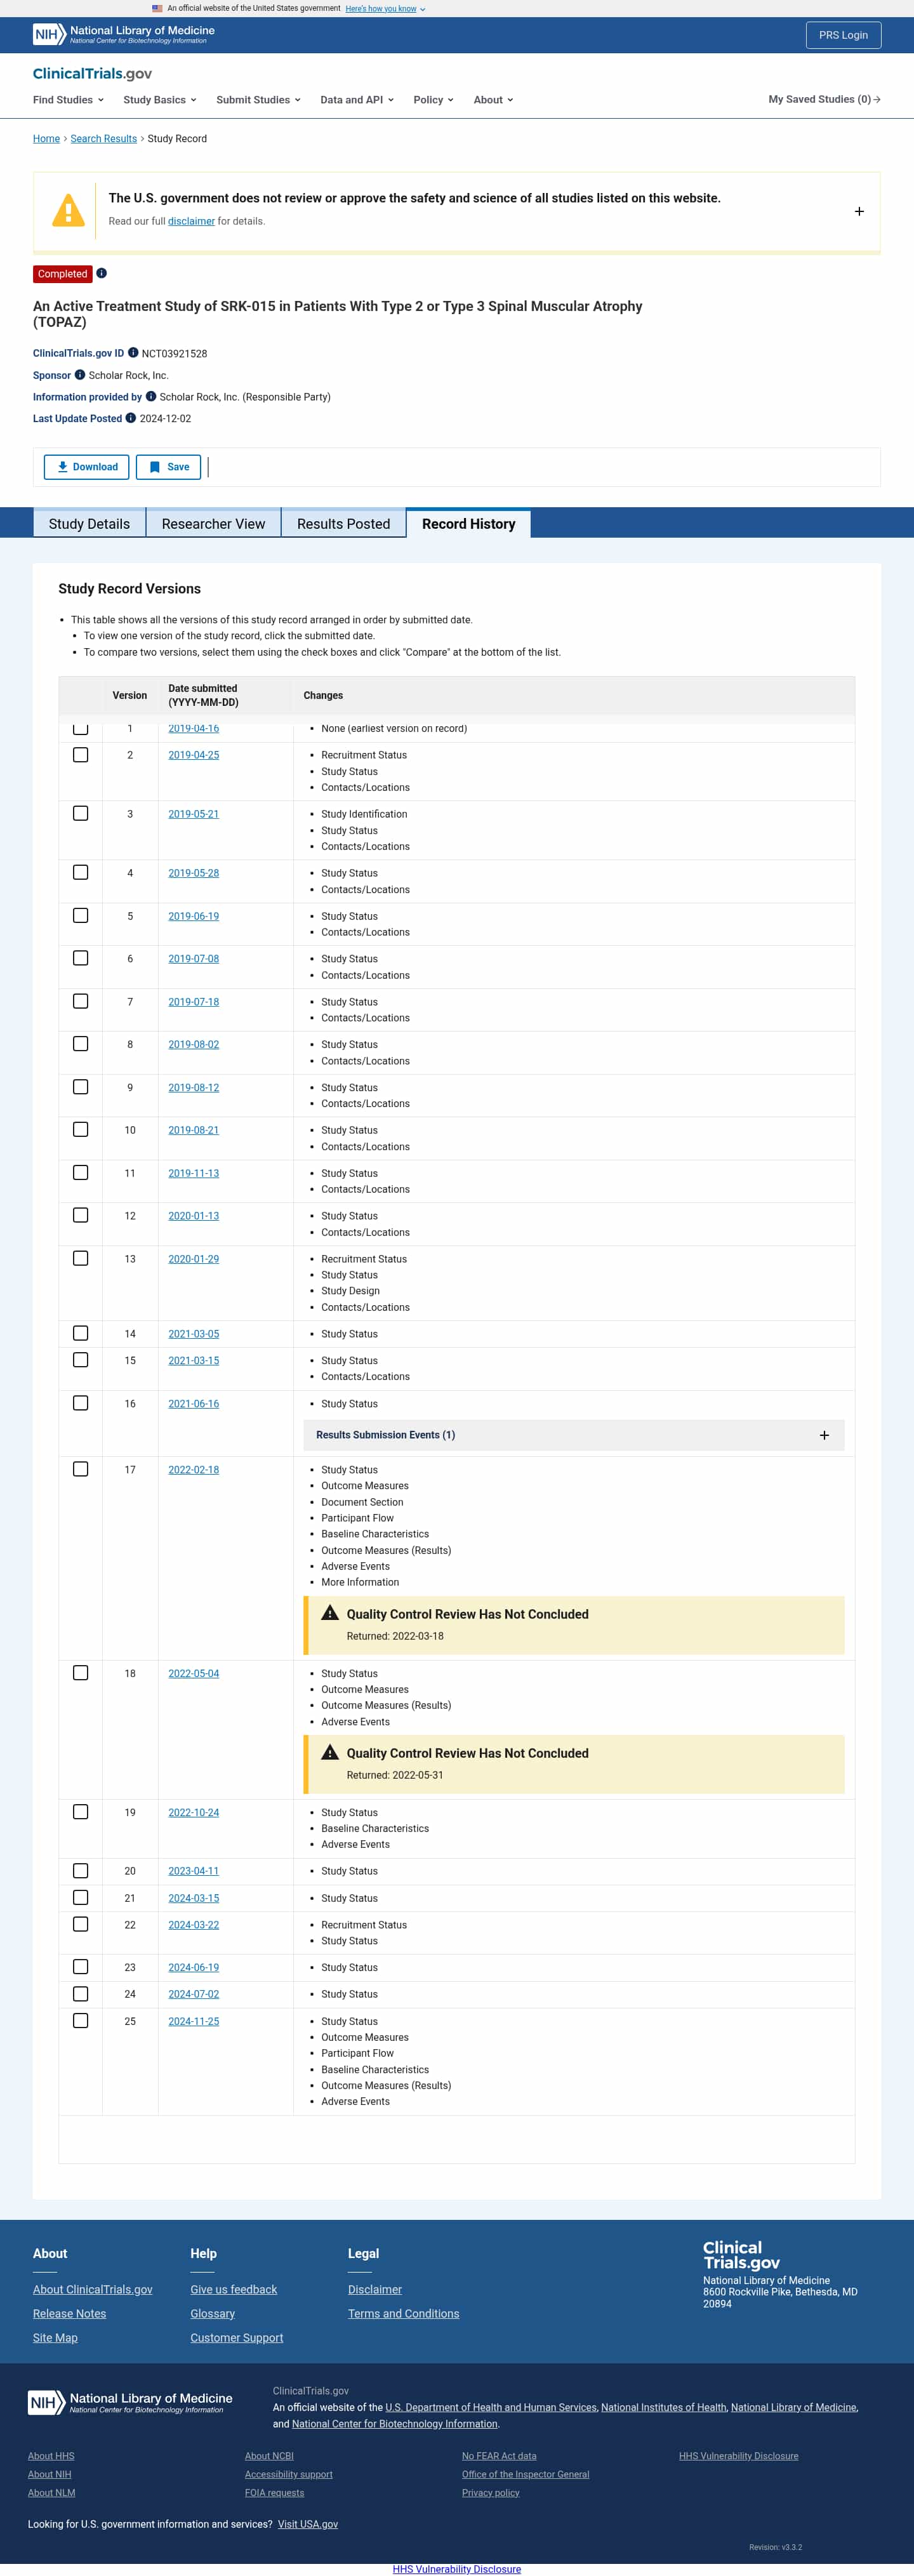Screen dimensions: 914x2576
Task: Download the study record
Action: coord(87,467)
